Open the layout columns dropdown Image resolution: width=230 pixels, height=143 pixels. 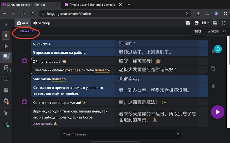pos(205,23)
